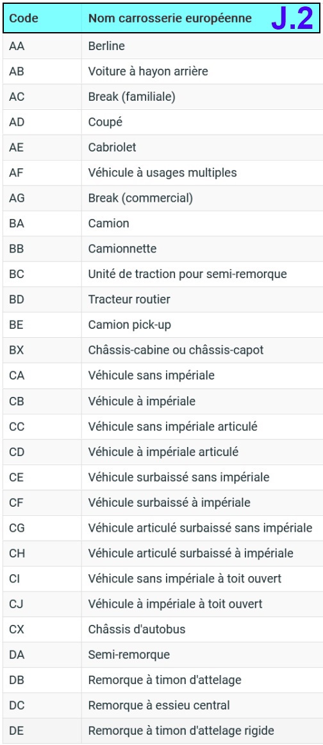Click the code cell DA
The width and height of the screenshot is (323, 745).
coord(42,654)
